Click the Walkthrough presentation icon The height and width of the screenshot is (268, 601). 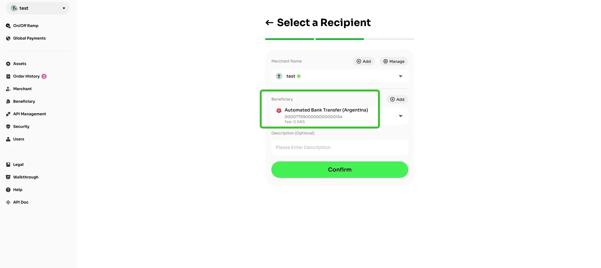pyautogui.click(x=8, y=177)
